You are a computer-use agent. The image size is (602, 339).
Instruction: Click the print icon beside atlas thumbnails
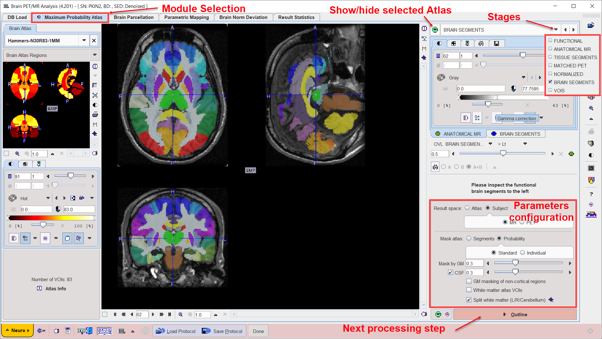95,114
